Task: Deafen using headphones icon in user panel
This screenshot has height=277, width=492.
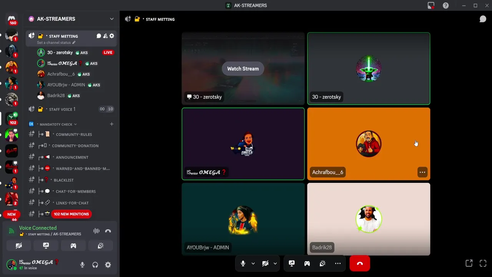Action: coord(95,265)
